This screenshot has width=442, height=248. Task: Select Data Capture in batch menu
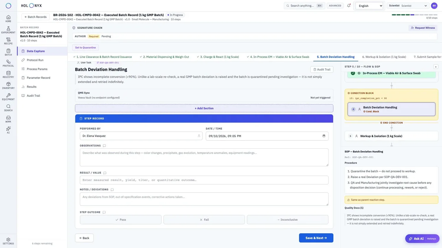[42, 51]
